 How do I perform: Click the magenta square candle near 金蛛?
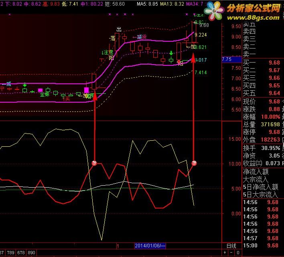[x=40, y=90]
